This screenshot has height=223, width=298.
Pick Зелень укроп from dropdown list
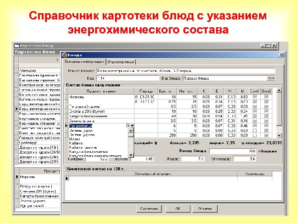pyautogui.click(x=81, y=130)
